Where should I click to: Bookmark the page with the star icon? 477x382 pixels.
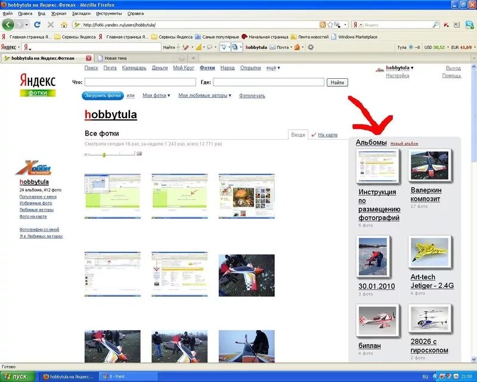pyautogui.click(x=330, y=24)
